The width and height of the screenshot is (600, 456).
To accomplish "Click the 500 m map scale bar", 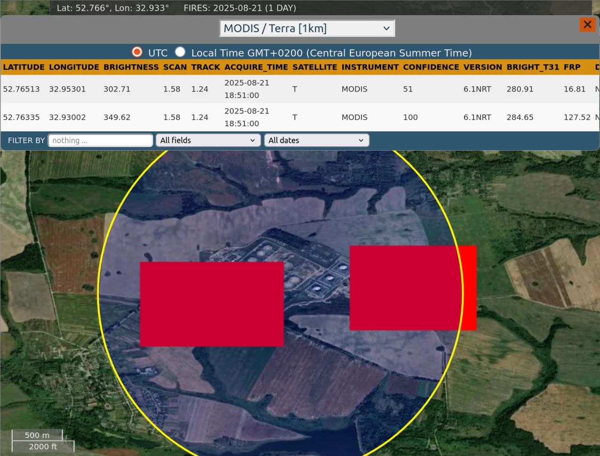I will [37, 435].
